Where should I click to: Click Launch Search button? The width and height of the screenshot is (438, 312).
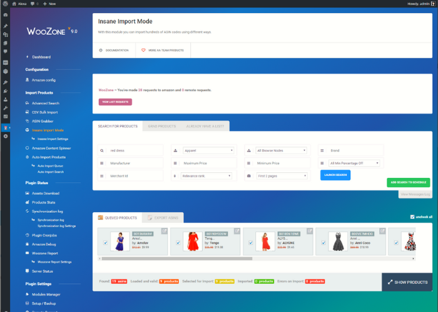335,175
